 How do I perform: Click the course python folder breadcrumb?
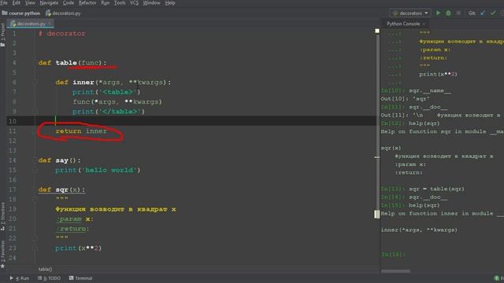click(21, 13)
